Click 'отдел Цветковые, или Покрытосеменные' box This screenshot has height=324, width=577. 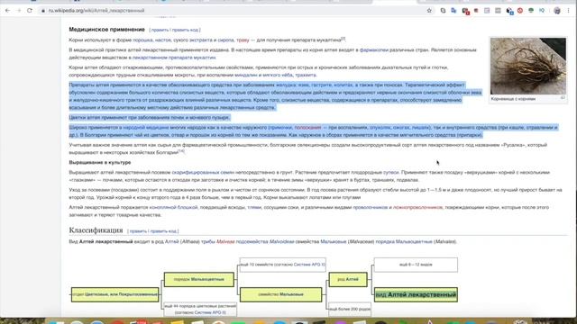[x=115, y=294]
